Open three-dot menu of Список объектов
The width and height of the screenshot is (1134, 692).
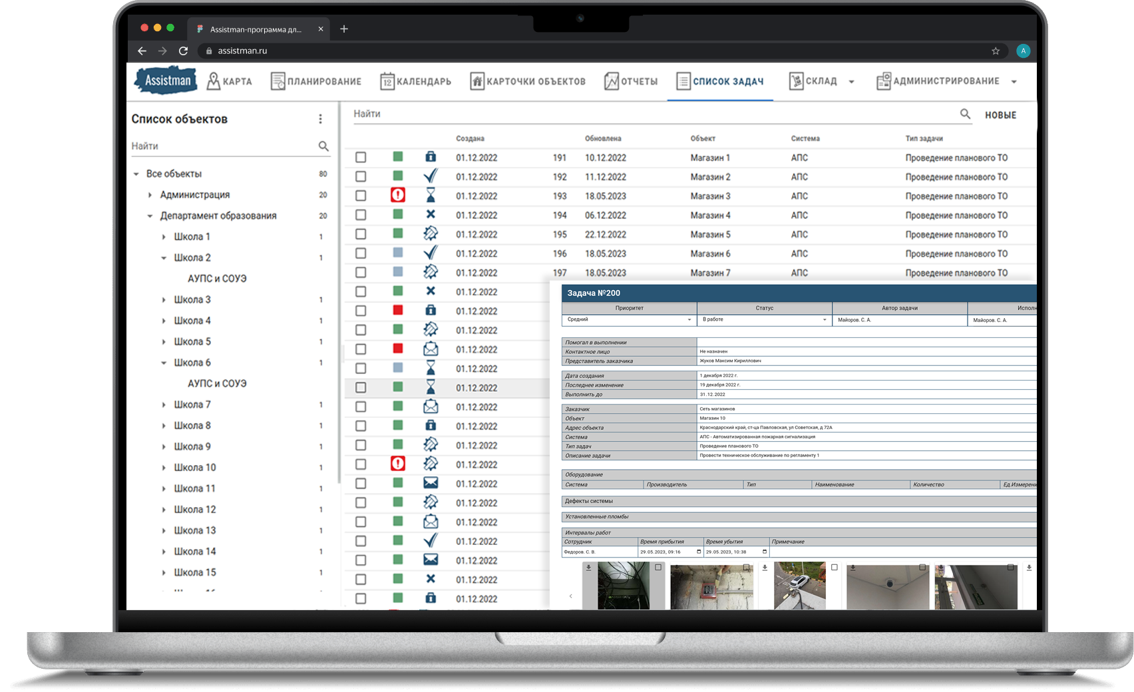pos(320,119)
